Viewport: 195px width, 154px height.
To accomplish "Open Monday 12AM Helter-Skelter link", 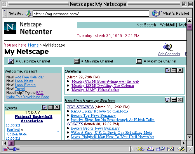I will [95, 90].
